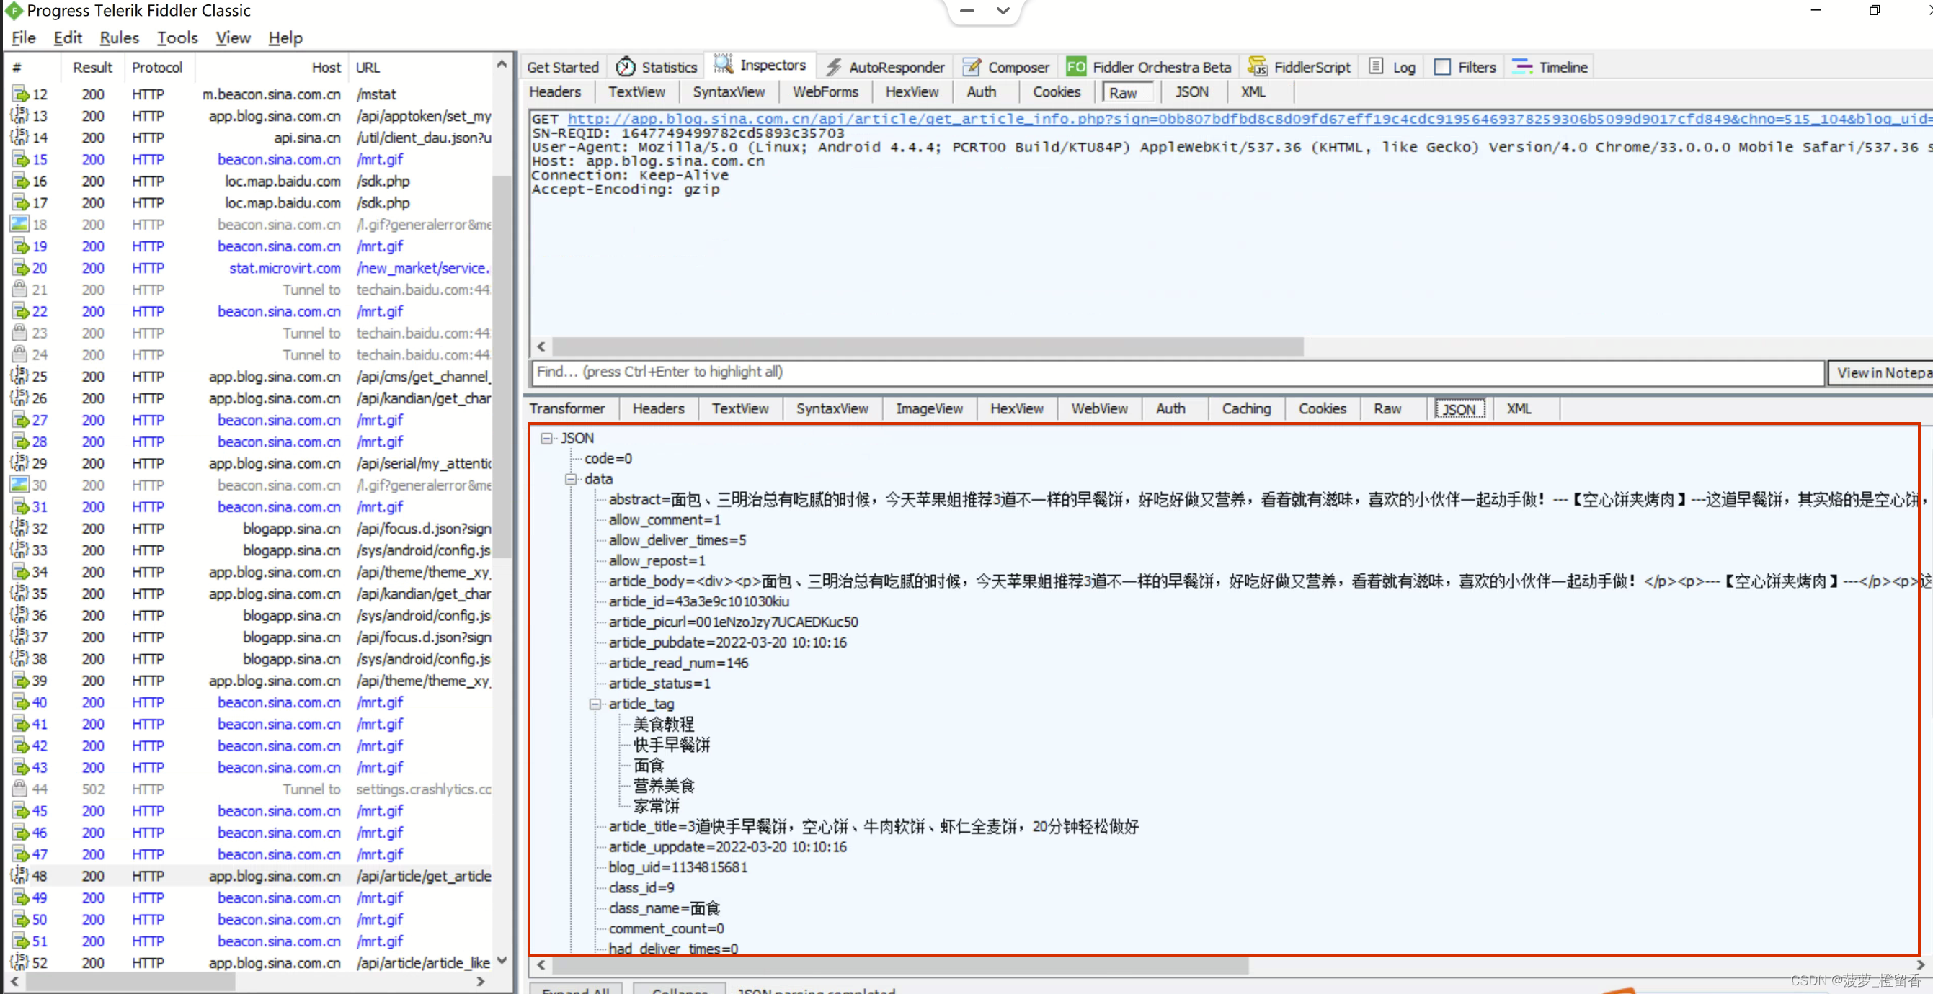Screen dimensions: 1933x994
Task: Click the FiddlerScript JS icon
Action: pos(1257,67)
